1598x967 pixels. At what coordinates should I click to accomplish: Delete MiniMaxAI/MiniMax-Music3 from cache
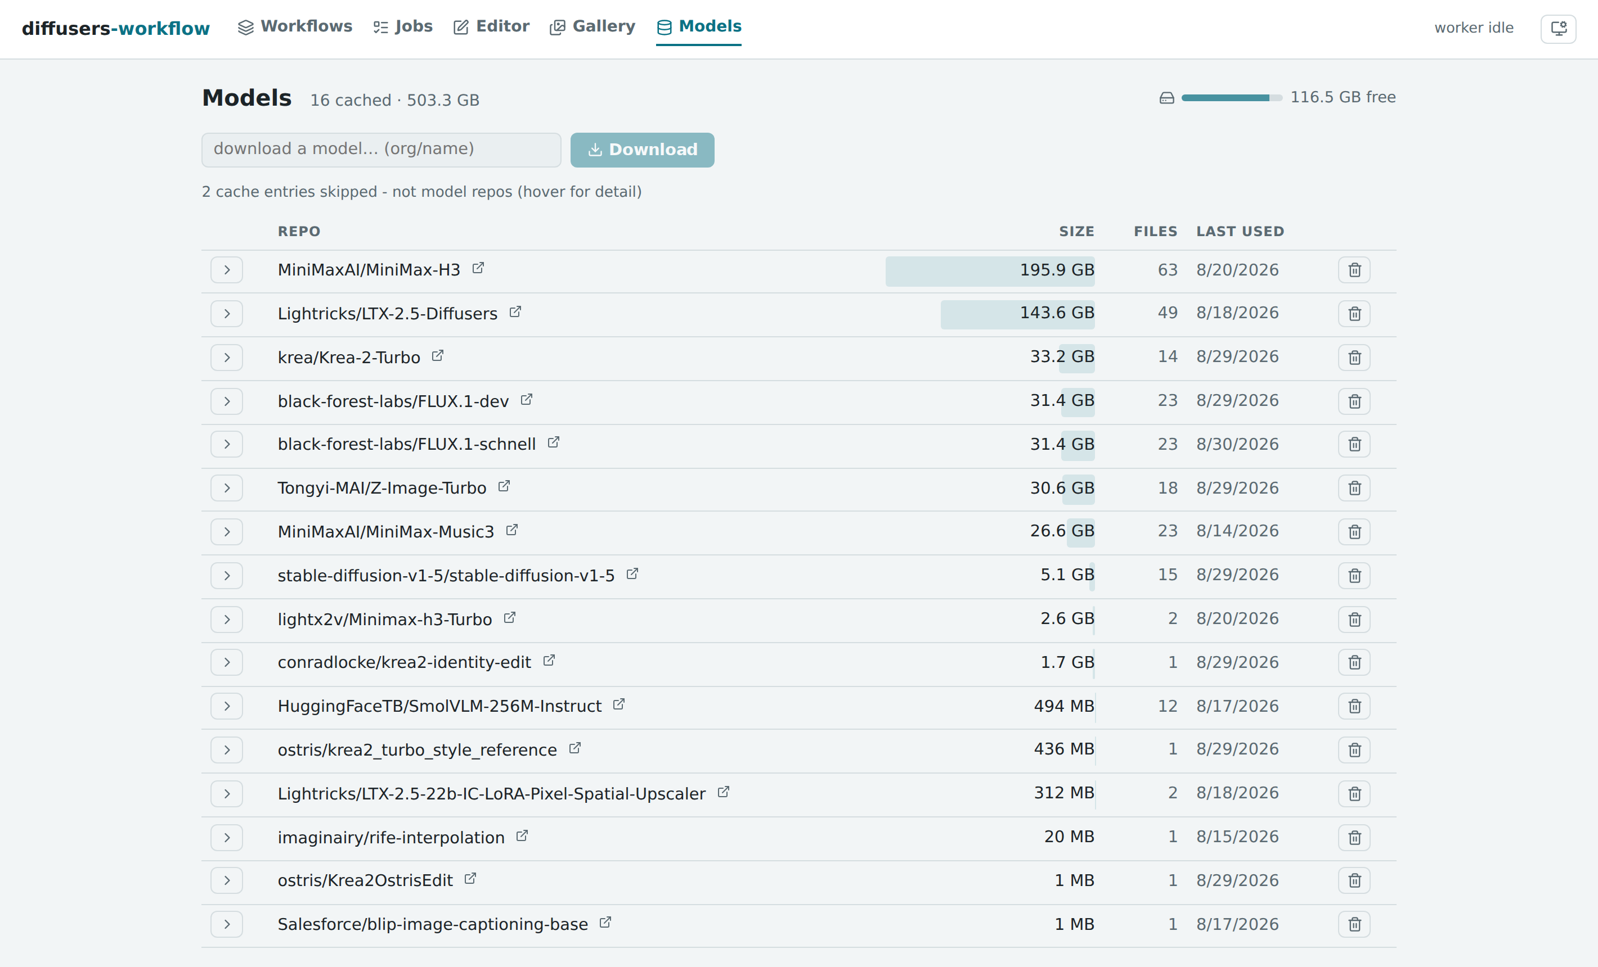[1354, 532]
